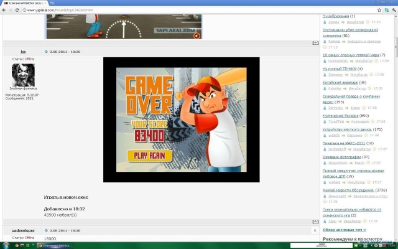The image size is (398, 249).
Task: Open 'Играть в новом окне' link
Action: coord(66,197)
